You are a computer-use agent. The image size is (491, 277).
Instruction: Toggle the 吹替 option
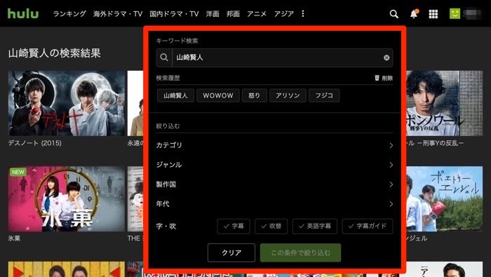(271, 227)
